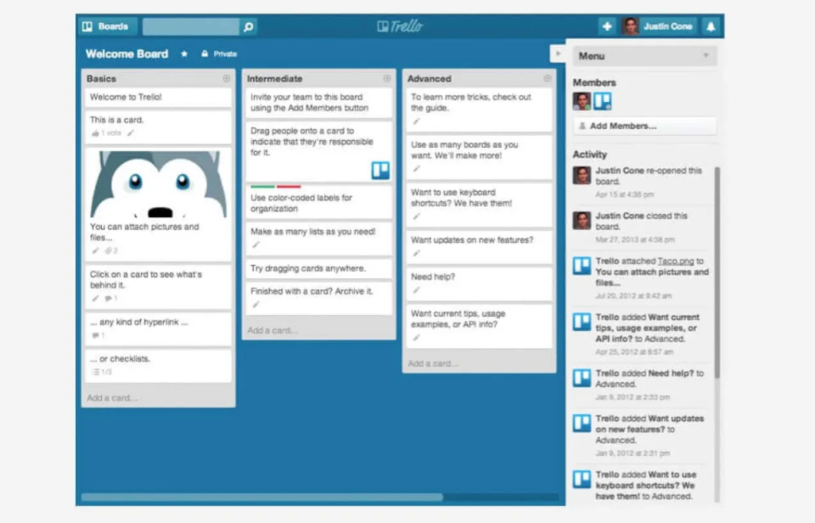815x523 pixels.
Task: Click the red label on color-coded labels card
Action: point(289,186)
